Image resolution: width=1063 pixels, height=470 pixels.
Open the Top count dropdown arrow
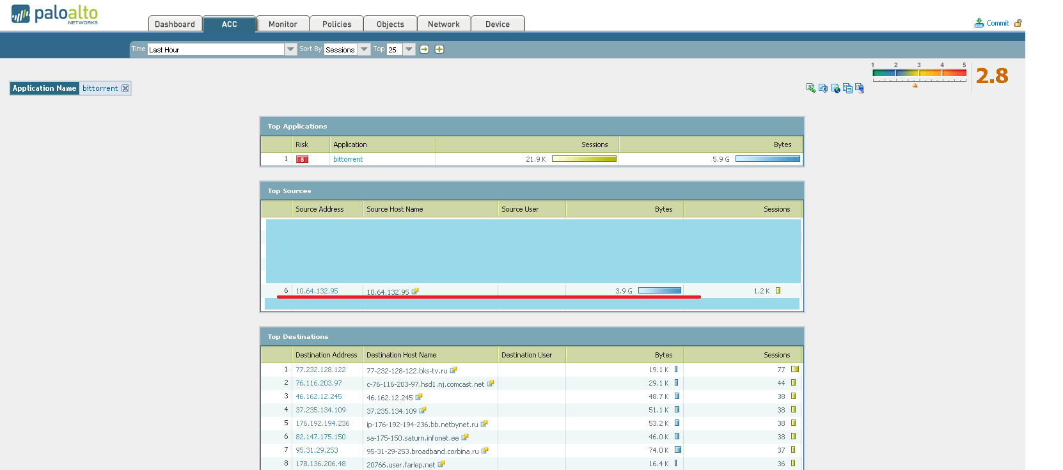(409, 49)
